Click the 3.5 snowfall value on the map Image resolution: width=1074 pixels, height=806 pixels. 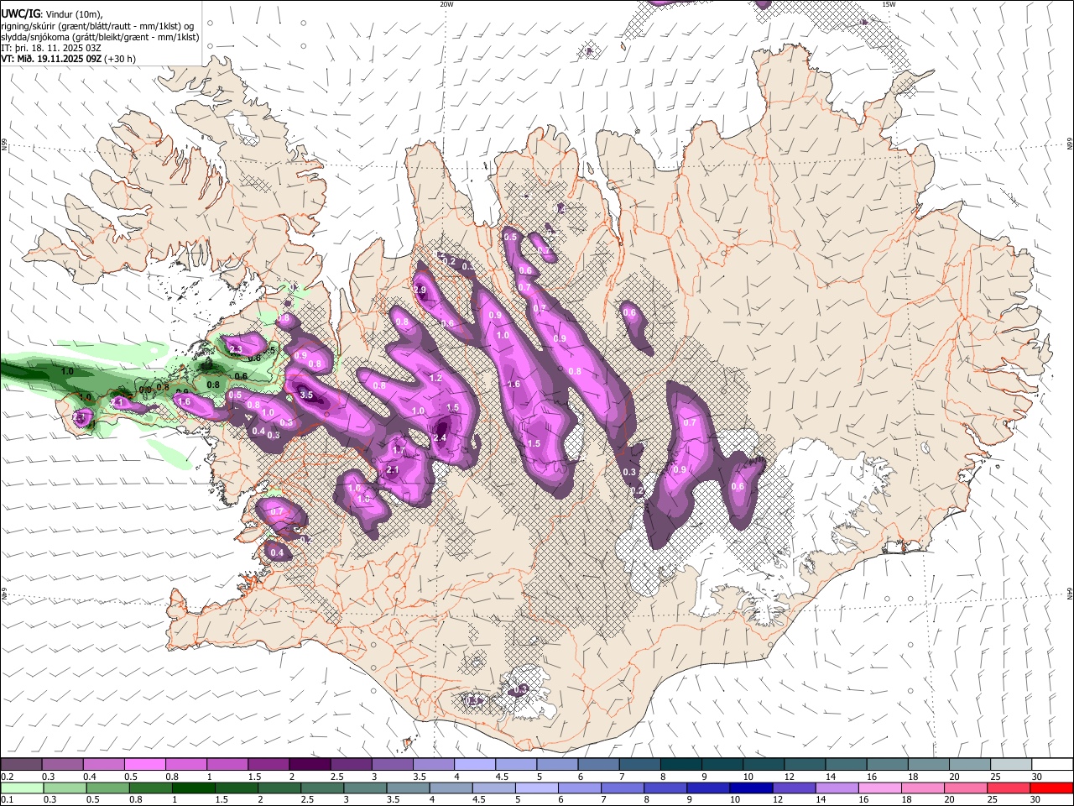pos(306,395)
